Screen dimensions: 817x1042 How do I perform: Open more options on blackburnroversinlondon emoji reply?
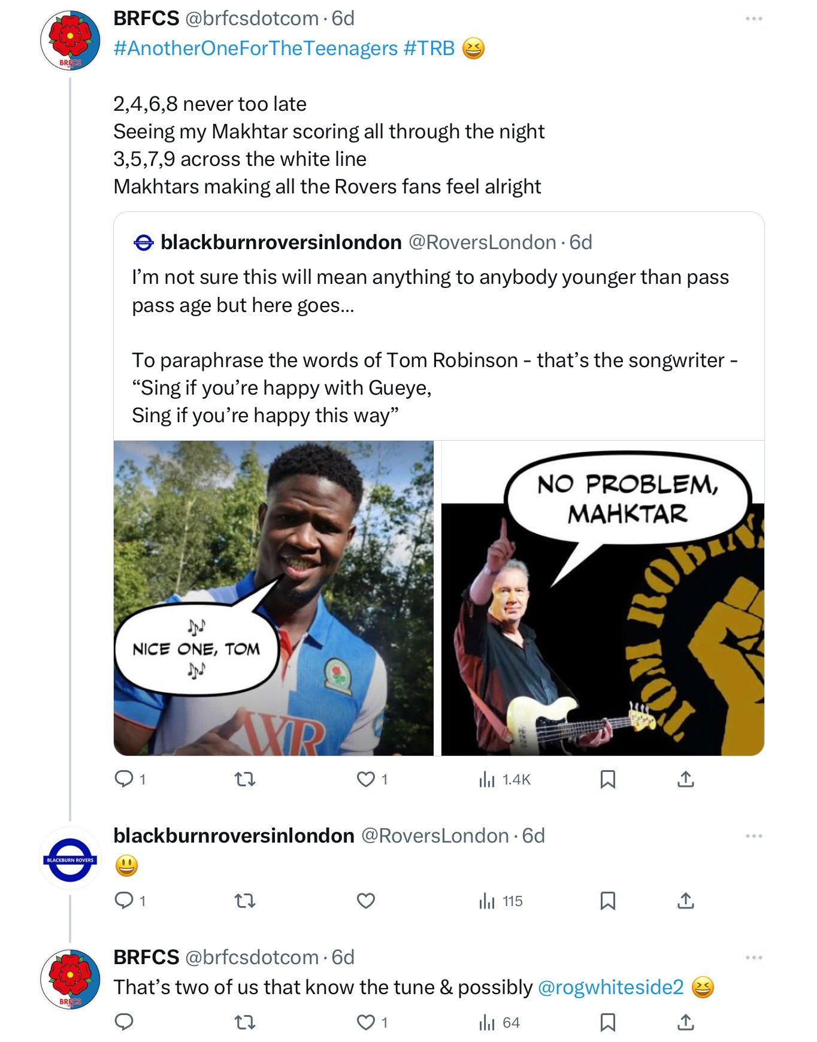pyautogui.click(x=754, y=836)
